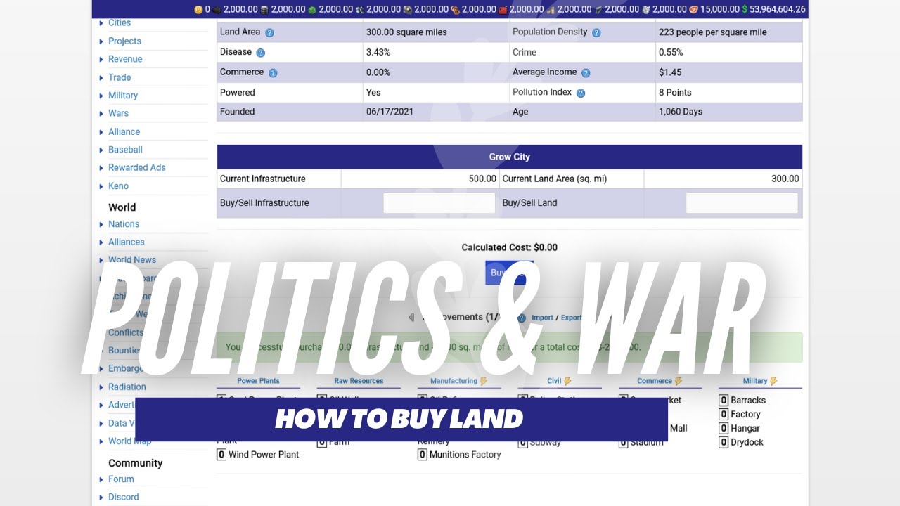
Task: Click the green dollar money icon
Action: click(x=745, y=9)
